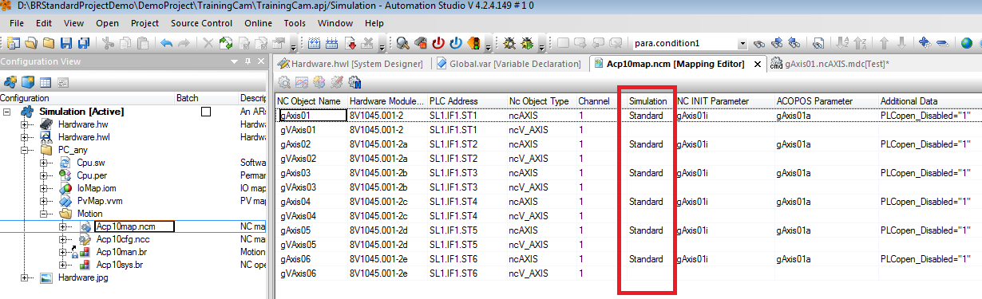
Task: Open the Source Control menu
Action: (202, 23)
